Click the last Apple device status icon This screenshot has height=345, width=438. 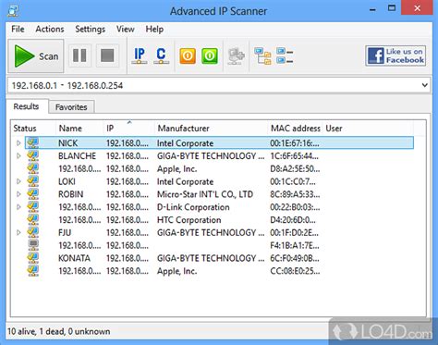coord(33,270)
